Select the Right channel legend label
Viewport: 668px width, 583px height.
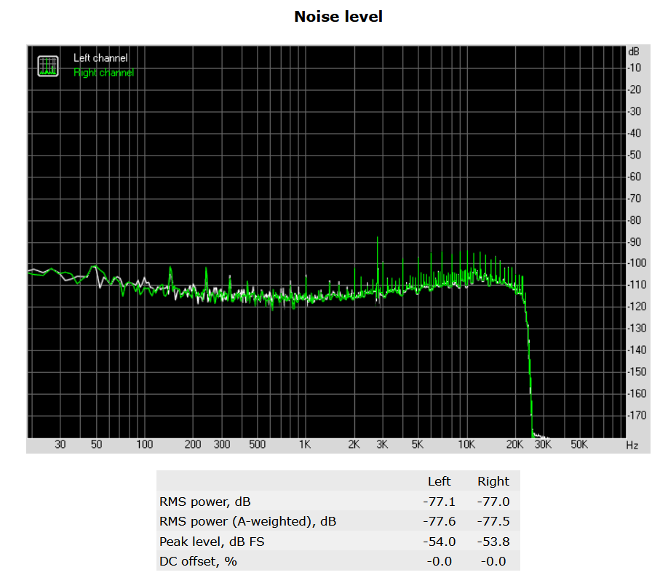tap(103, 73)
